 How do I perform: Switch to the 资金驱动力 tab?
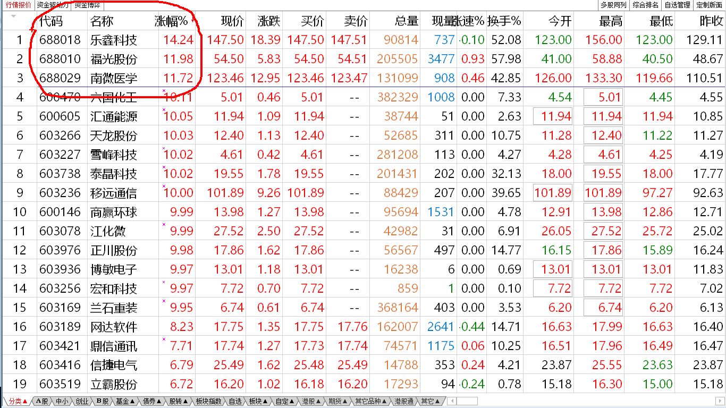[53, 5]
